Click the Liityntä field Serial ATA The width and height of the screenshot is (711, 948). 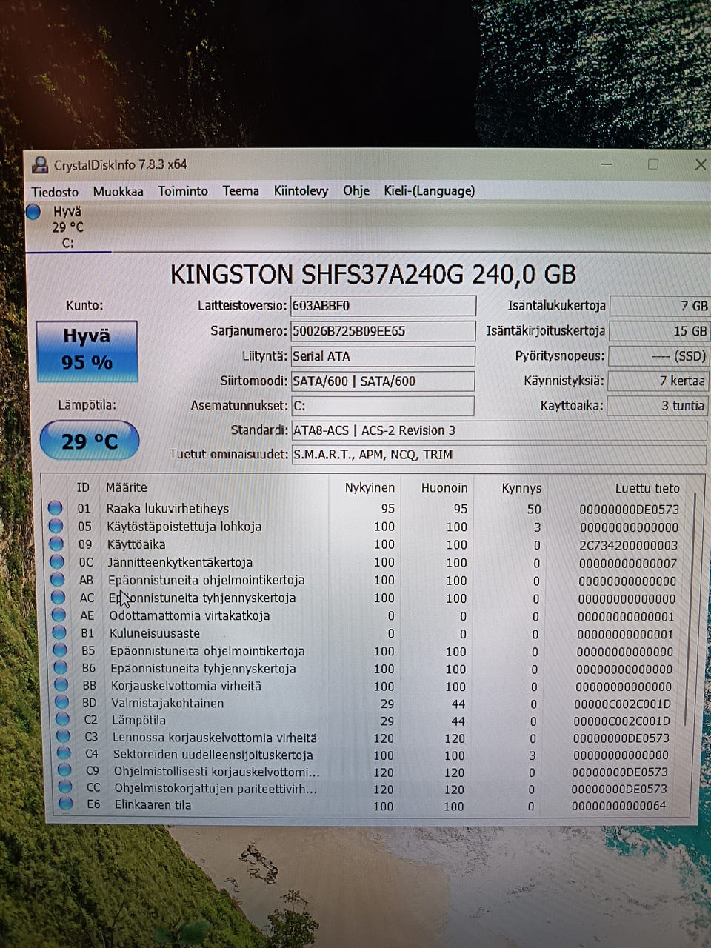[383, 356]
